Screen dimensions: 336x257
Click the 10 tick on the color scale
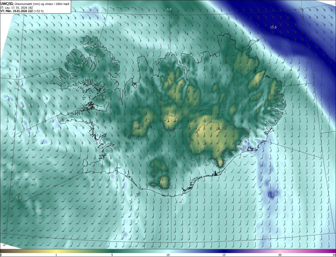168,255
